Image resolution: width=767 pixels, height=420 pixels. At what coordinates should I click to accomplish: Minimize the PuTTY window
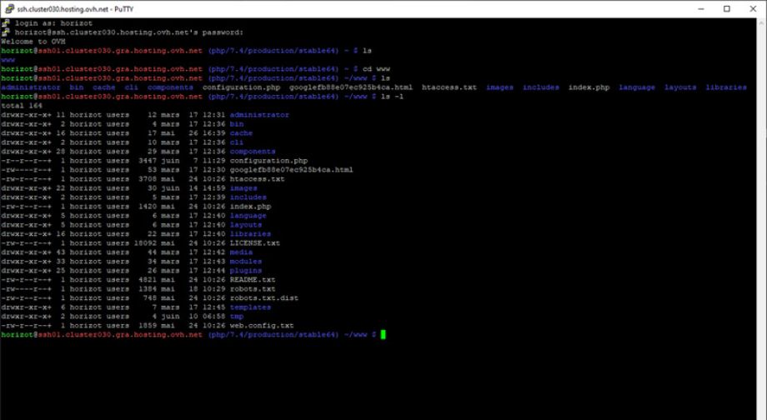coord(701,9)
